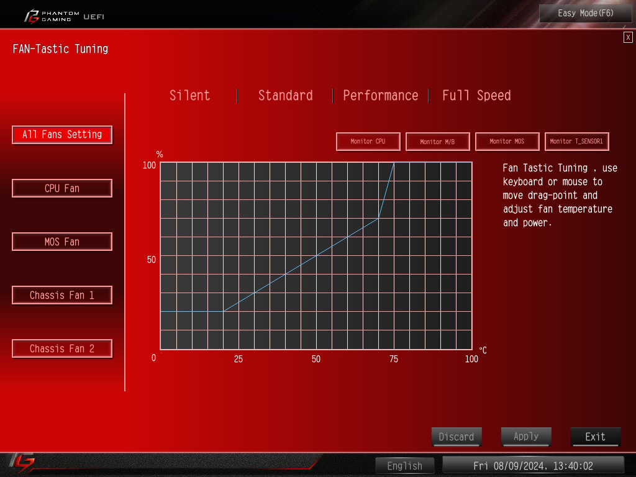Close the FAN-Tastic Tuning panel with X
This screenshot has width=636, height=477.
point(628,37)
